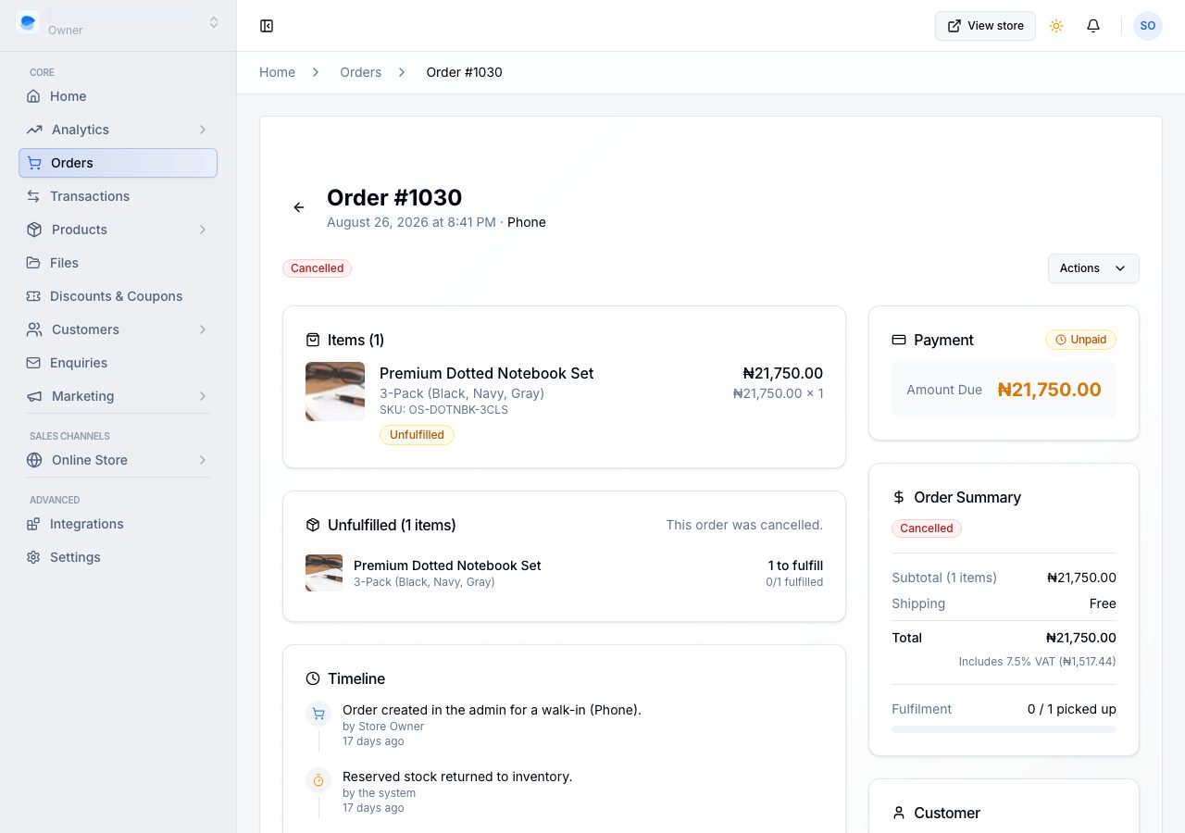
Task: Toggle light theme sun icon
Action: pyautogui.click(x=1056, y=26)
